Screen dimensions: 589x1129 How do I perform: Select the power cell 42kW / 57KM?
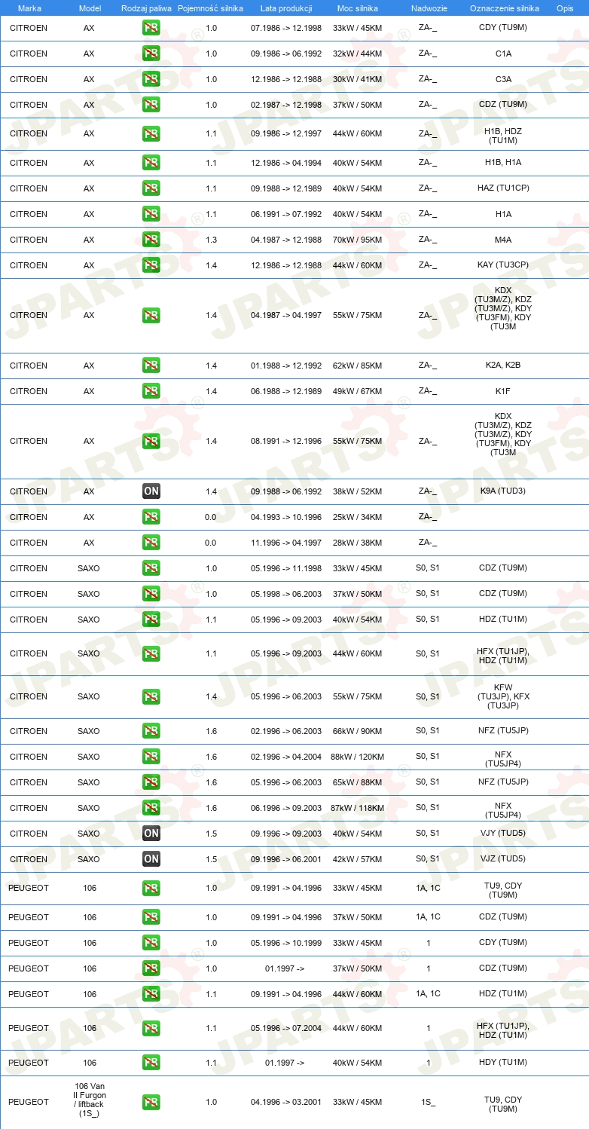point(358,859)
